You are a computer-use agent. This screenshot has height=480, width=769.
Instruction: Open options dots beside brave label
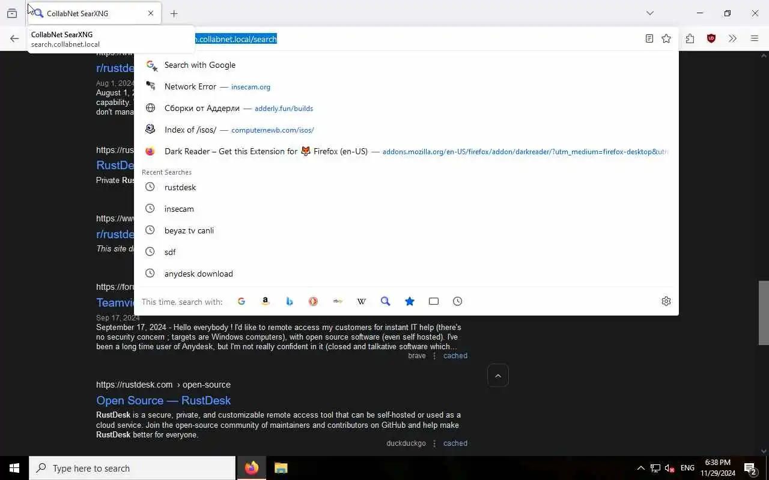click(434, 356)
